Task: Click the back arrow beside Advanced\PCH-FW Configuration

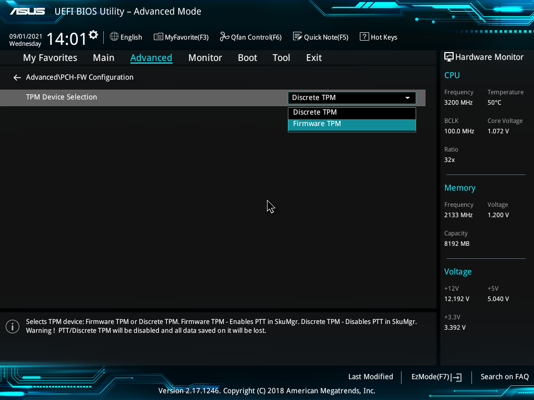Action: [x=17, y=78]
